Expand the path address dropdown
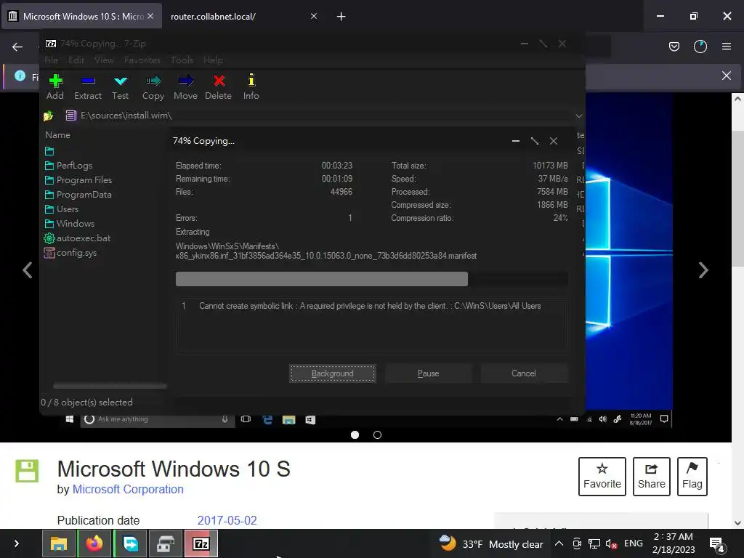The width and height of the screenshot is (744, 558). tap(579, 116)
